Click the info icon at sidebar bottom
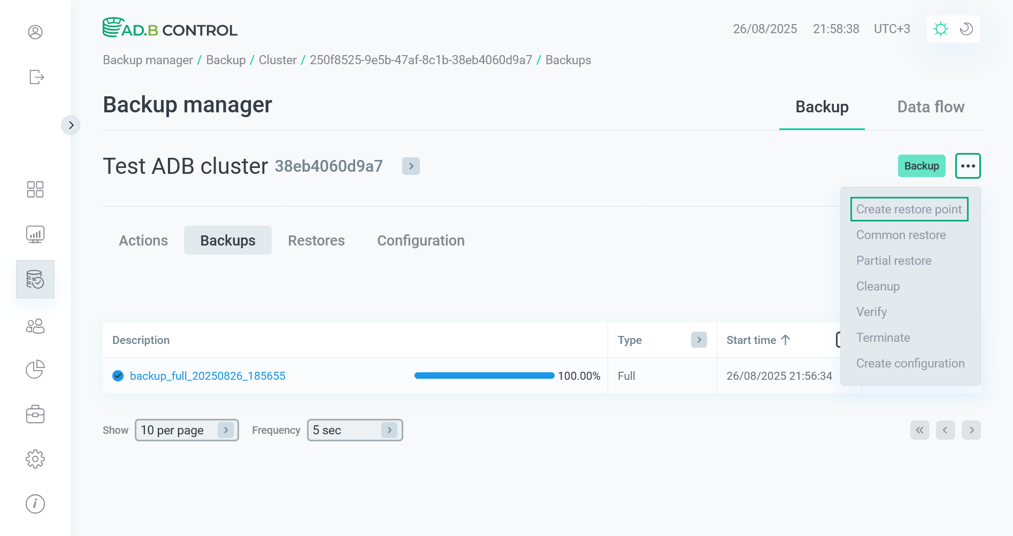 (35, 503)
